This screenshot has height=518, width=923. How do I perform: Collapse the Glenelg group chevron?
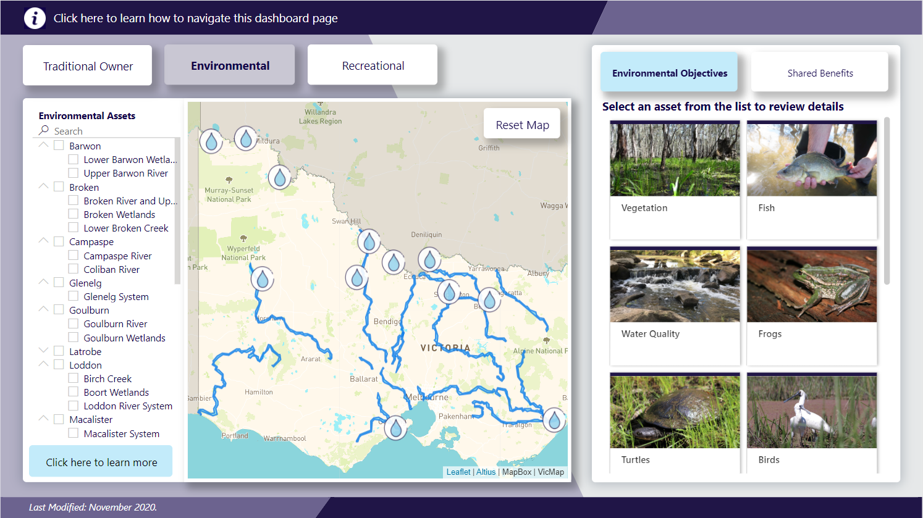coord(43,282)
